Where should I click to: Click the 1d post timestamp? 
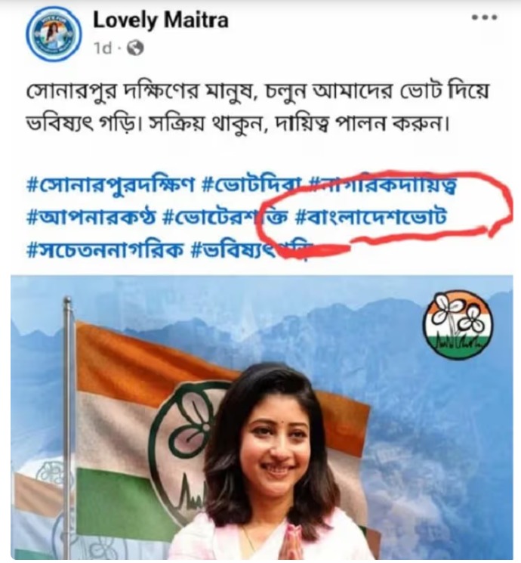tap(103, 48)
